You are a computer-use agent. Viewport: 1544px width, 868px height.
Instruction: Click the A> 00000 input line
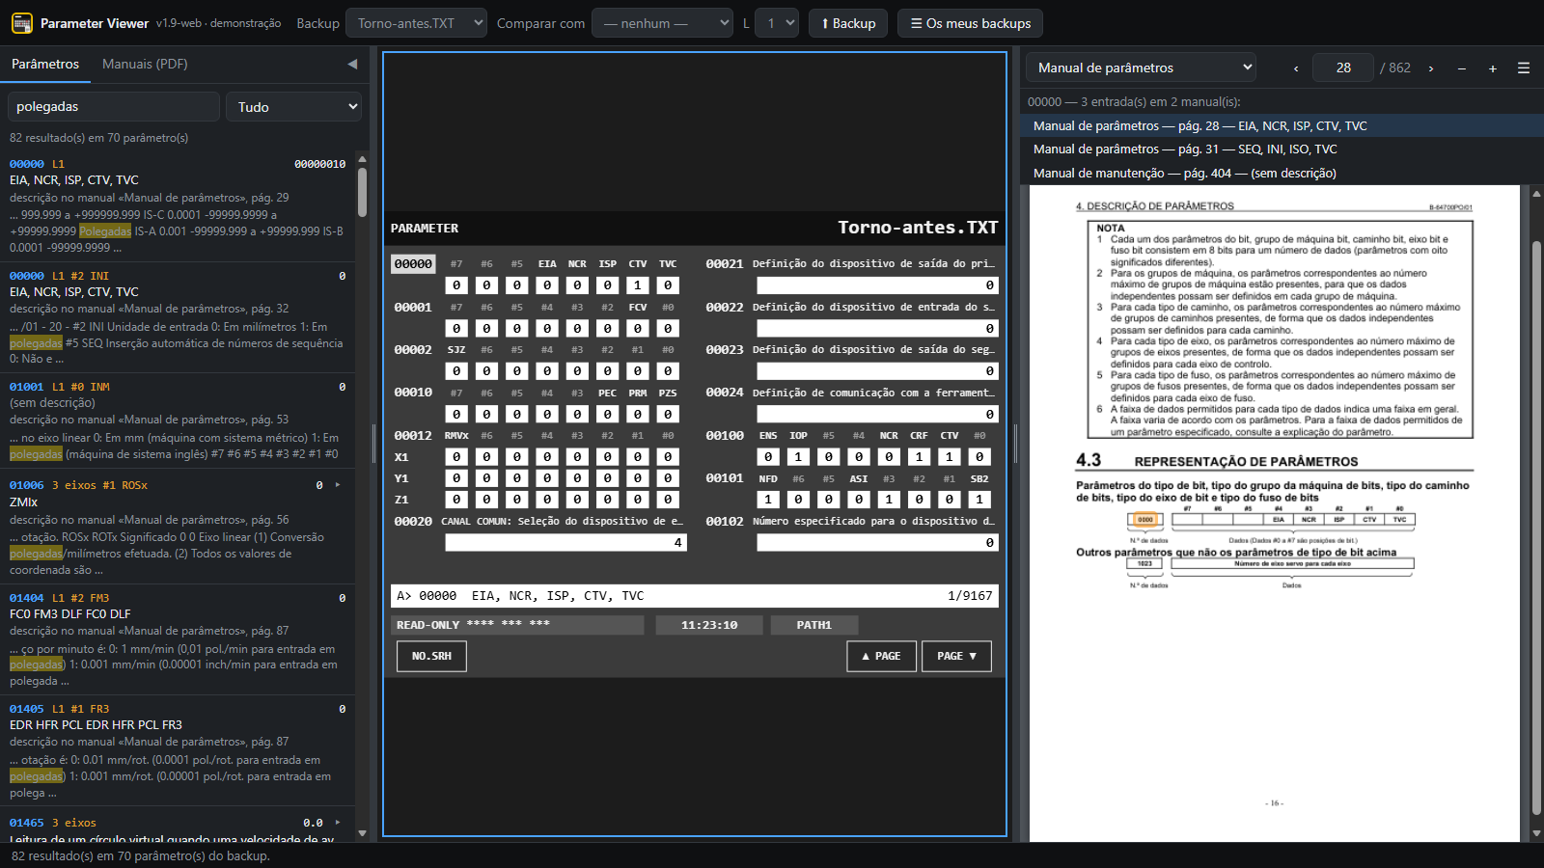click(695, 596)
